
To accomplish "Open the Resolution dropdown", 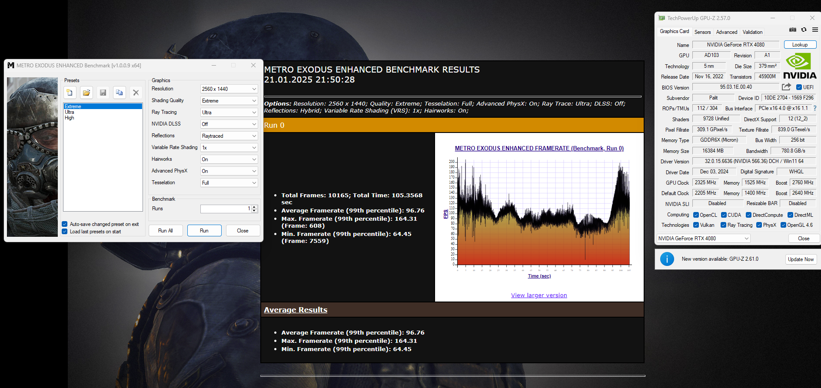I will pyautogui.click(x=229, y=89).
